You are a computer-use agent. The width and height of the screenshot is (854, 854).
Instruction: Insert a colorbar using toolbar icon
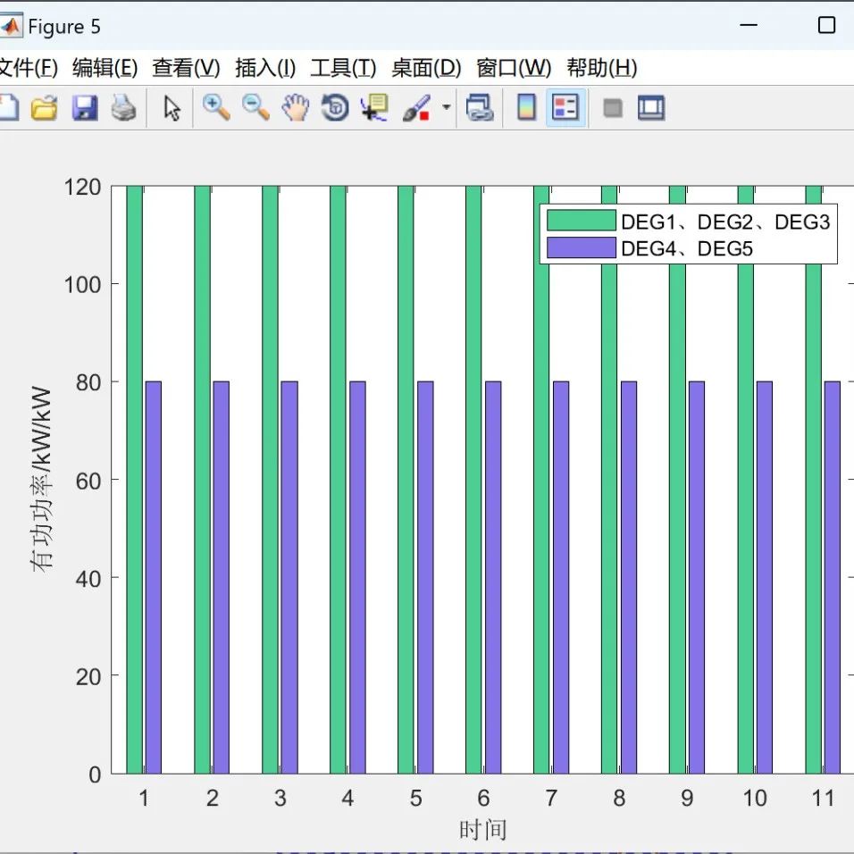[x=526, y=107]
